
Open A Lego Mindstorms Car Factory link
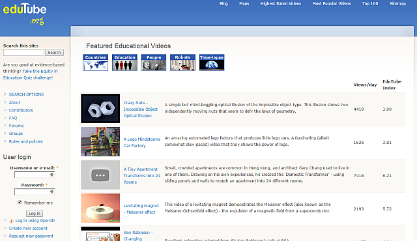tap(142, 143)
